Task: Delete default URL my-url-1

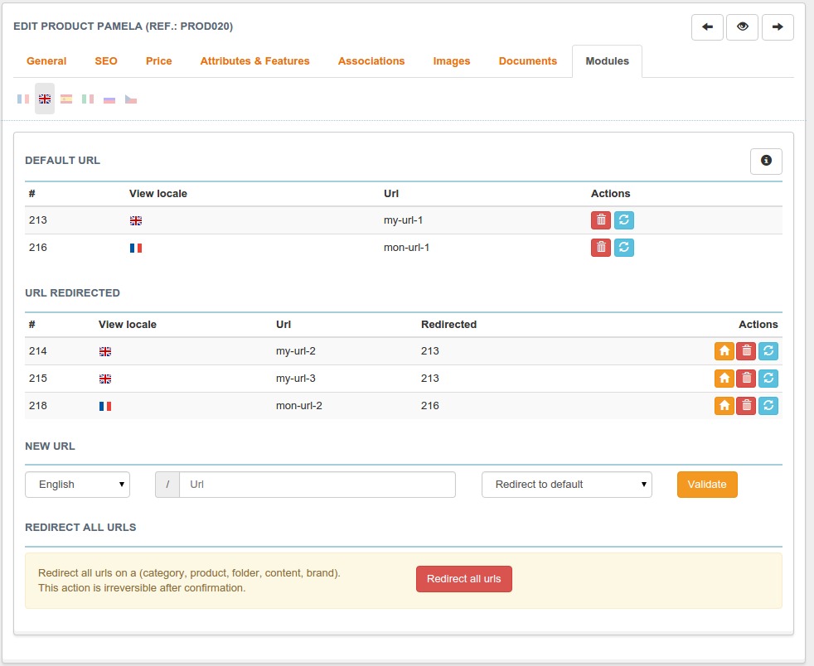Action: click(601, 220)
